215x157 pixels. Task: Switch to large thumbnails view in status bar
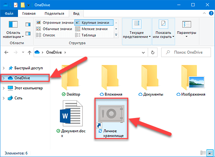[210, 153]
